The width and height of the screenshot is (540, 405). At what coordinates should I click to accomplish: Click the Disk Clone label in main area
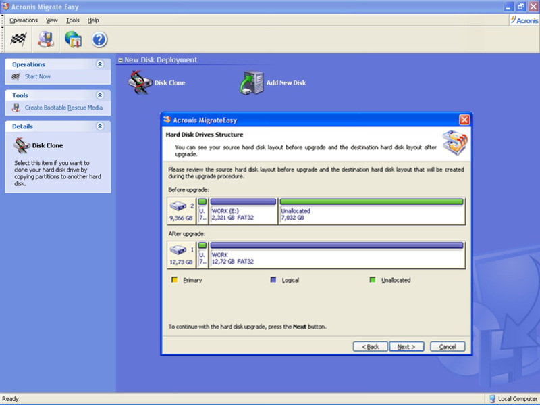click(170, 82)
